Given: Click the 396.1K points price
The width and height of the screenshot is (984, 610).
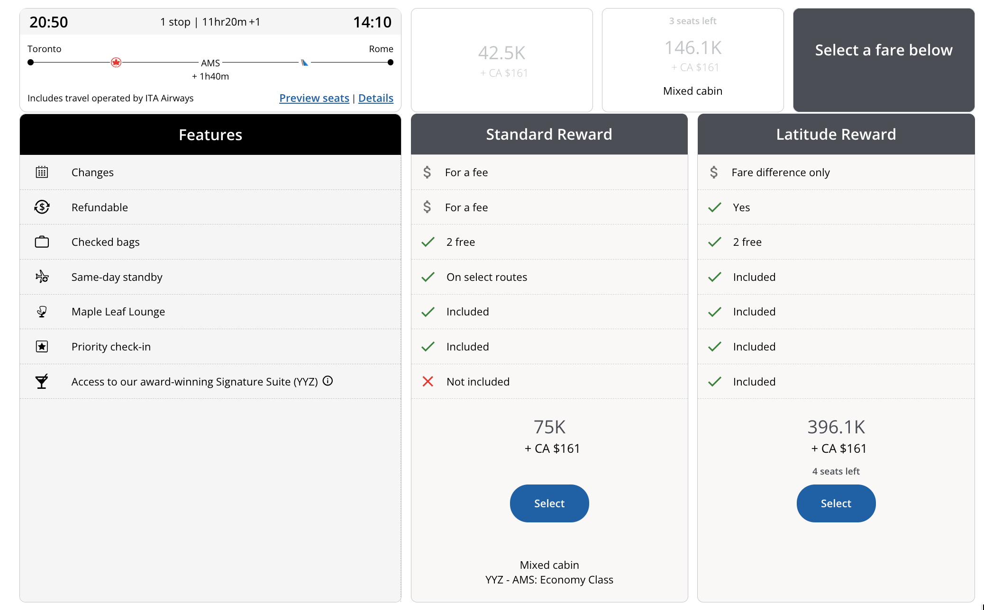Looking at the screenshot, I should pyautogui.click(x=836, y=427).
